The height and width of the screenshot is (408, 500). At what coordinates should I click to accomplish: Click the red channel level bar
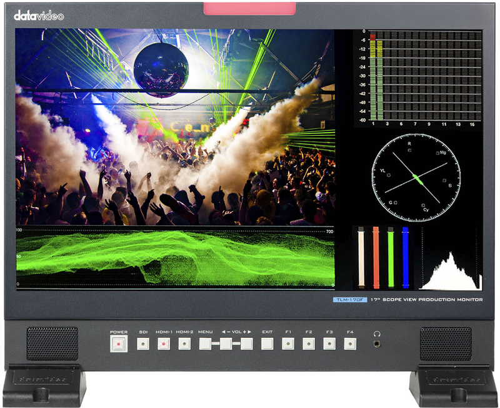point(376,257)
